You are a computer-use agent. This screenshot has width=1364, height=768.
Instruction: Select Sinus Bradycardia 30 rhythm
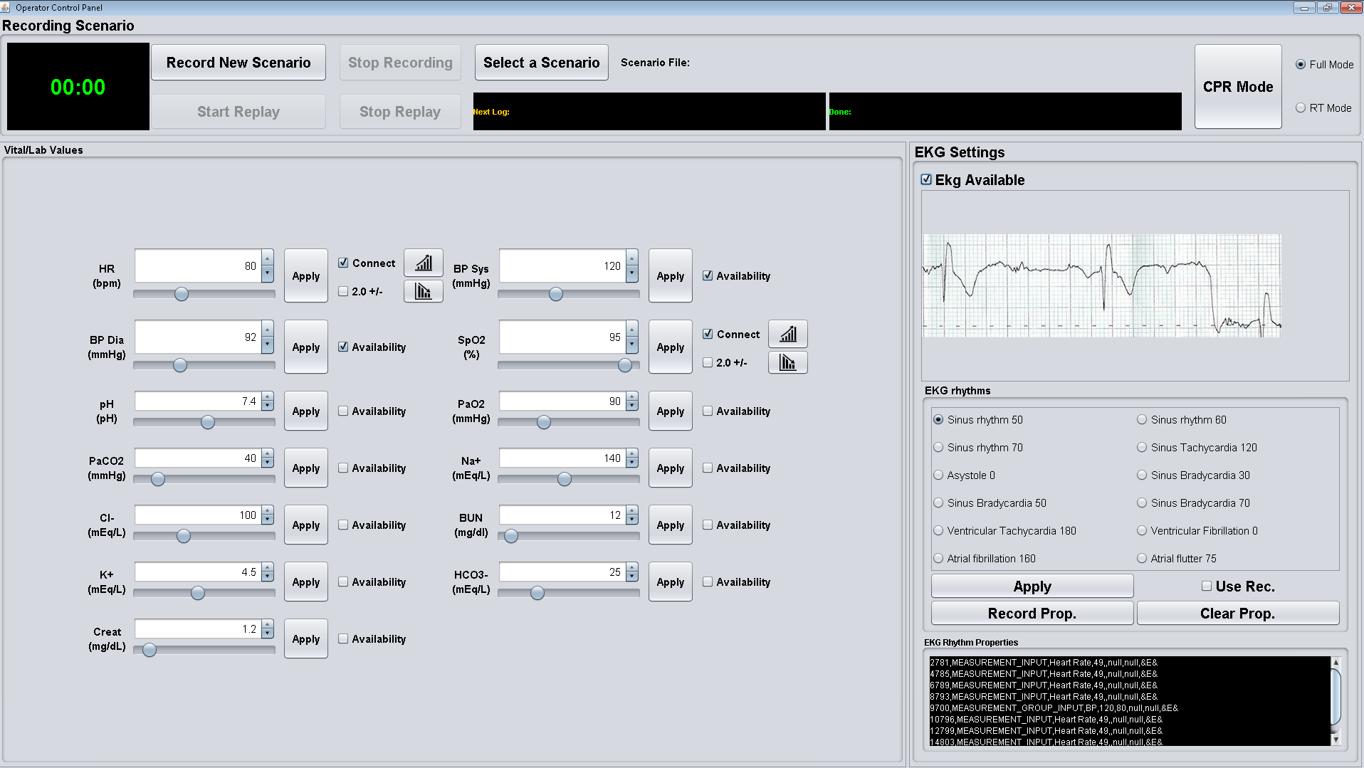point(1142,475)
